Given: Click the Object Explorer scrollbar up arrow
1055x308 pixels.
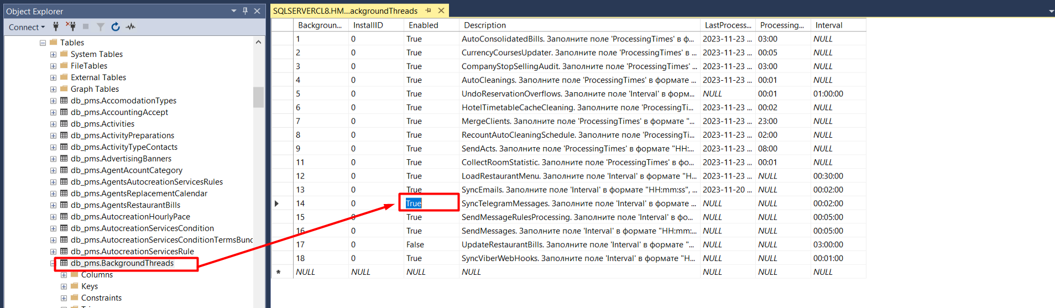Looking at the screenshot, I should (258, 43).
